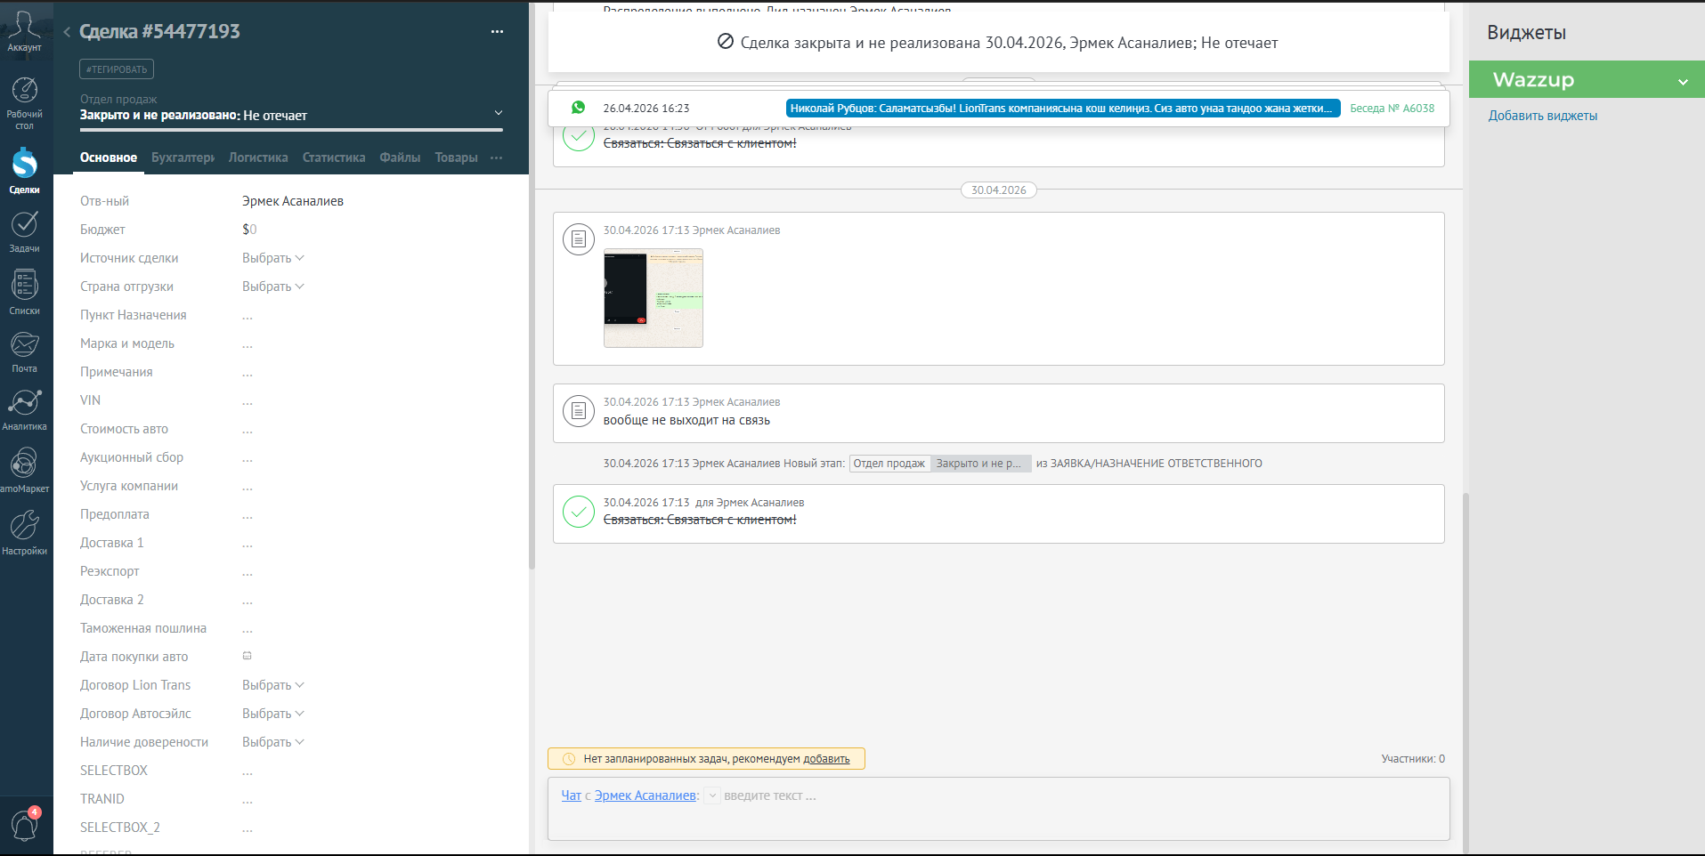Click completed task checkmark dated 30.04.2026 17:13
1705x856 pixels.
(x=579, y=511)
